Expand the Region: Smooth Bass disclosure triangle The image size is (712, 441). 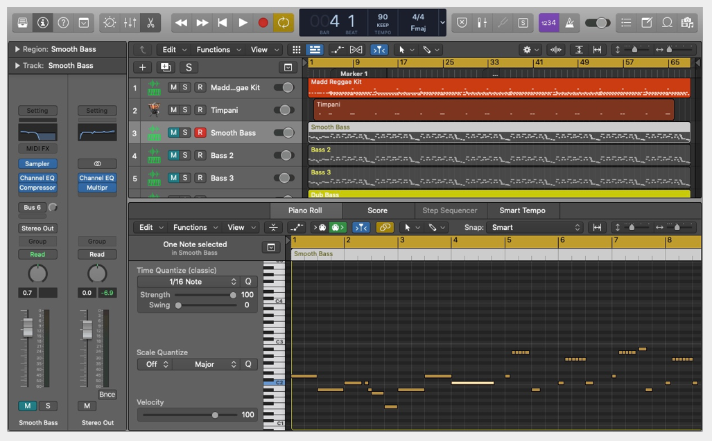17,50
